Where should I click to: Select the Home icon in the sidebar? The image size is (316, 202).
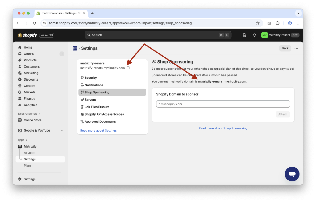(19, 47)
